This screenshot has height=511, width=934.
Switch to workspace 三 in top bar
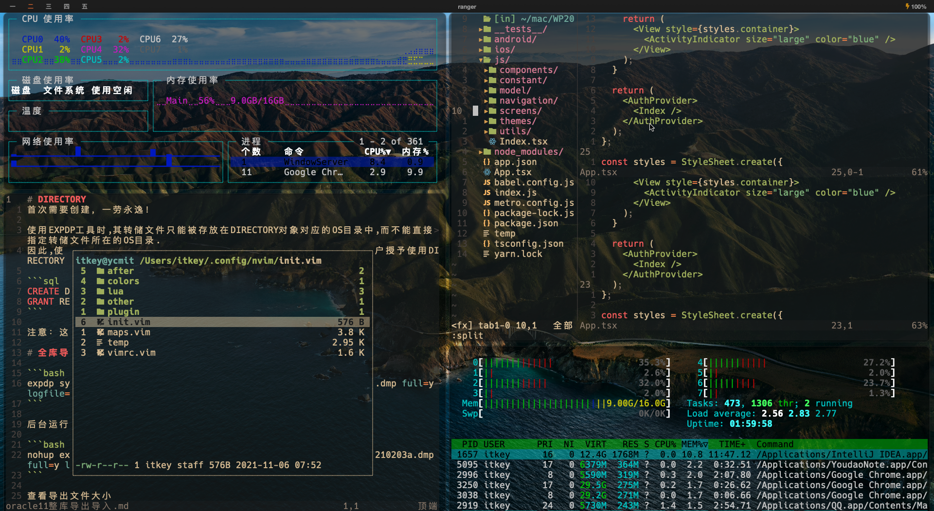[x=48, y=6]
